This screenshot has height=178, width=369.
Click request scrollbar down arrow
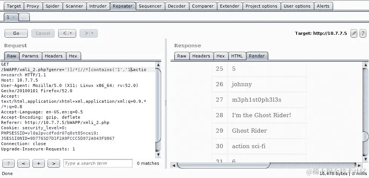[158, 155]
